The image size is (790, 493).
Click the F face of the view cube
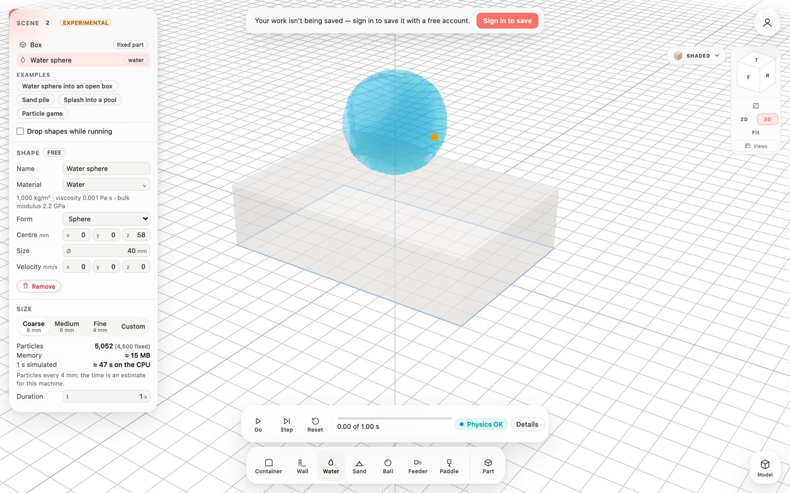tap(749, 77)
